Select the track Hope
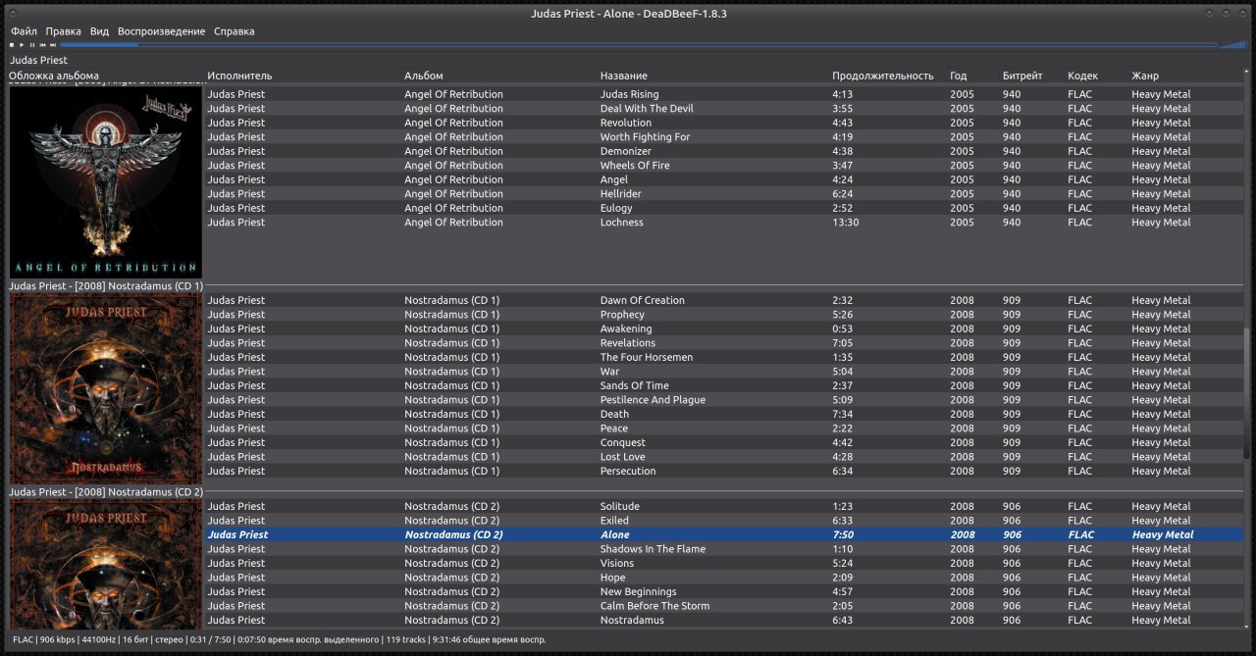 [724, 578]
